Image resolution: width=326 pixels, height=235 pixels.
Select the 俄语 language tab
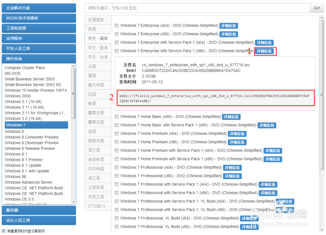tap(98, 131)
